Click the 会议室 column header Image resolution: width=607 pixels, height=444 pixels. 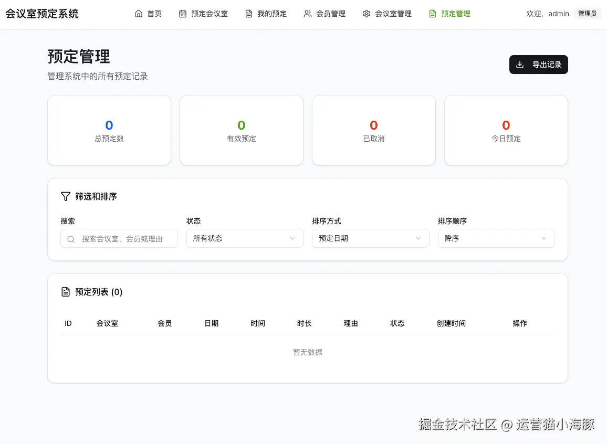[x=107, y=323]
